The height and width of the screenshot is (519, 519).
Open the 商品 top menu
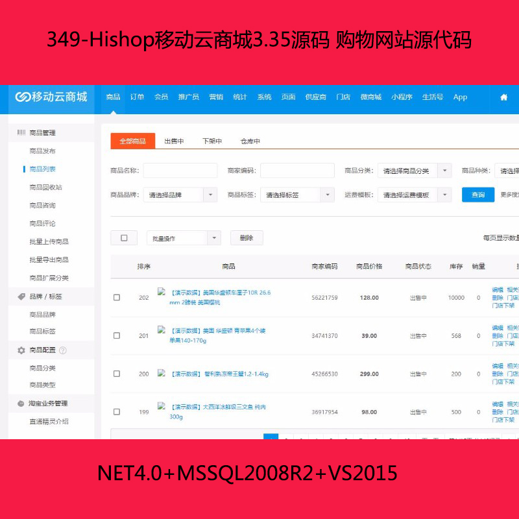click(113, 97)
